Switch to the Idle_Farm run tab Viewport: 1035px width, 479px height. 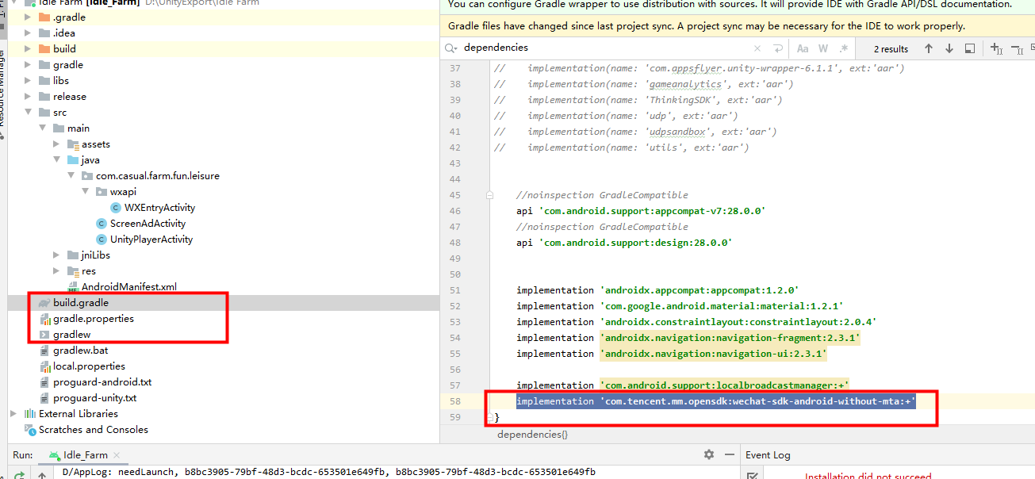(85, 455)
